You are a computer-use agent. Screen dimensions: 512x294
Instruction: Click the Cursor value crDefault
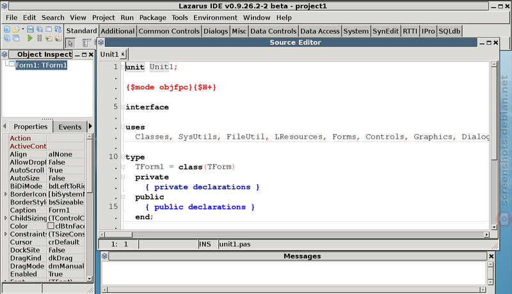point(66,242)
